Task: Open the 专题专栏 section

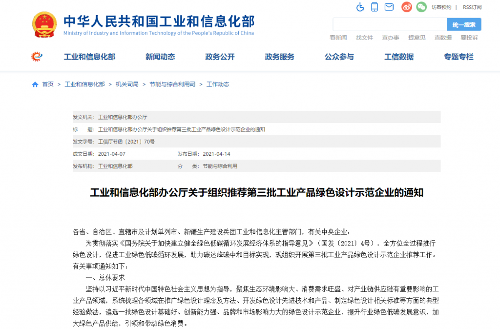Action: pyautogui.click(x=458, y=57)
